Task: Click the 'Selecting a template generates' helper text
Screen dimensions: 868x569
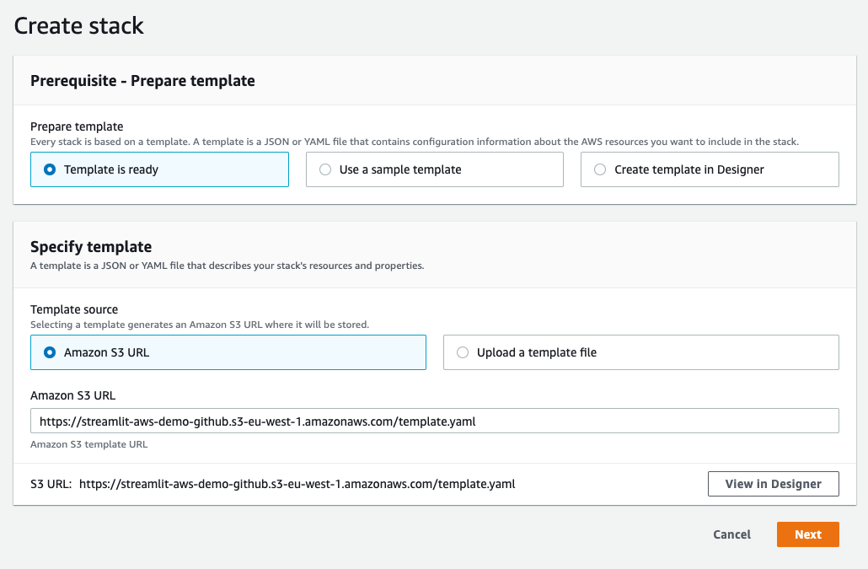Action: point(200,325)
